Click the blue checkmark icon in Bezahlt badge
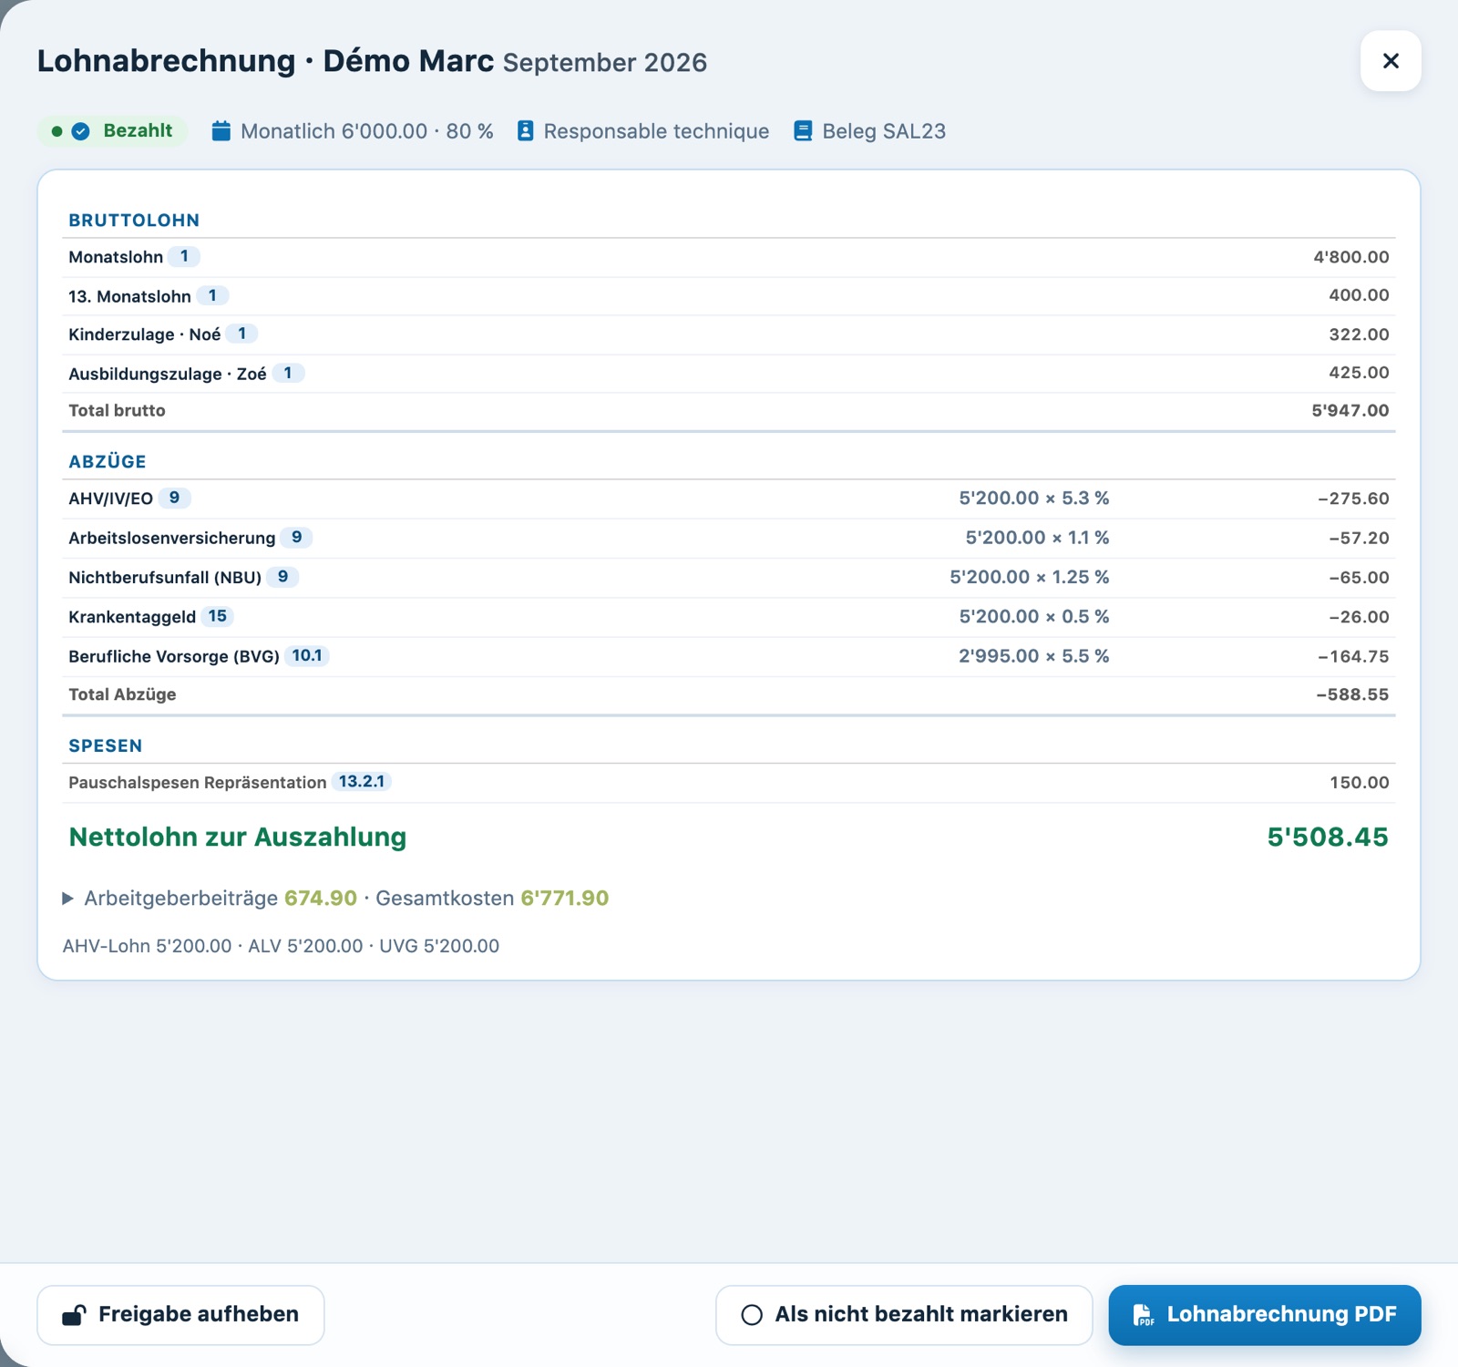Viewport: 1458px width, 1367px height. (81, 131)
